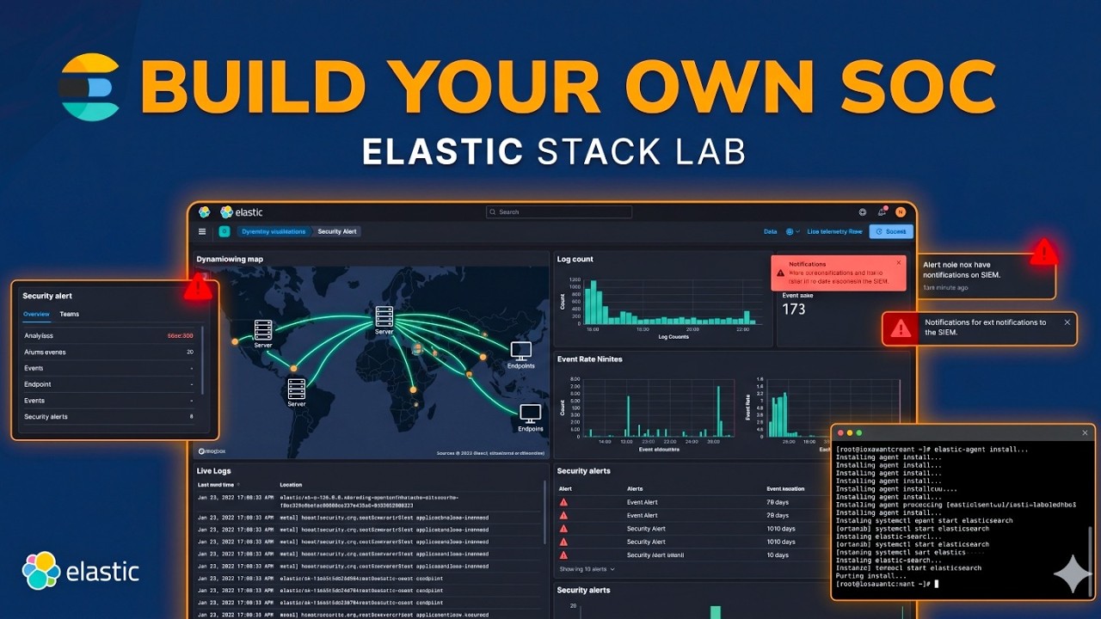Click the Location column header

click(x=291, y=485)
